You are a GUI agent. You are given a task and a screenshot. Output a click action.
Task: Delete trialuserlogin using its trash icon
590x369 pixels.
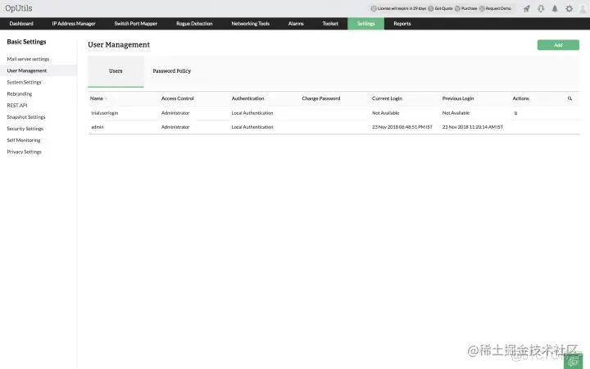coord(515,113)
